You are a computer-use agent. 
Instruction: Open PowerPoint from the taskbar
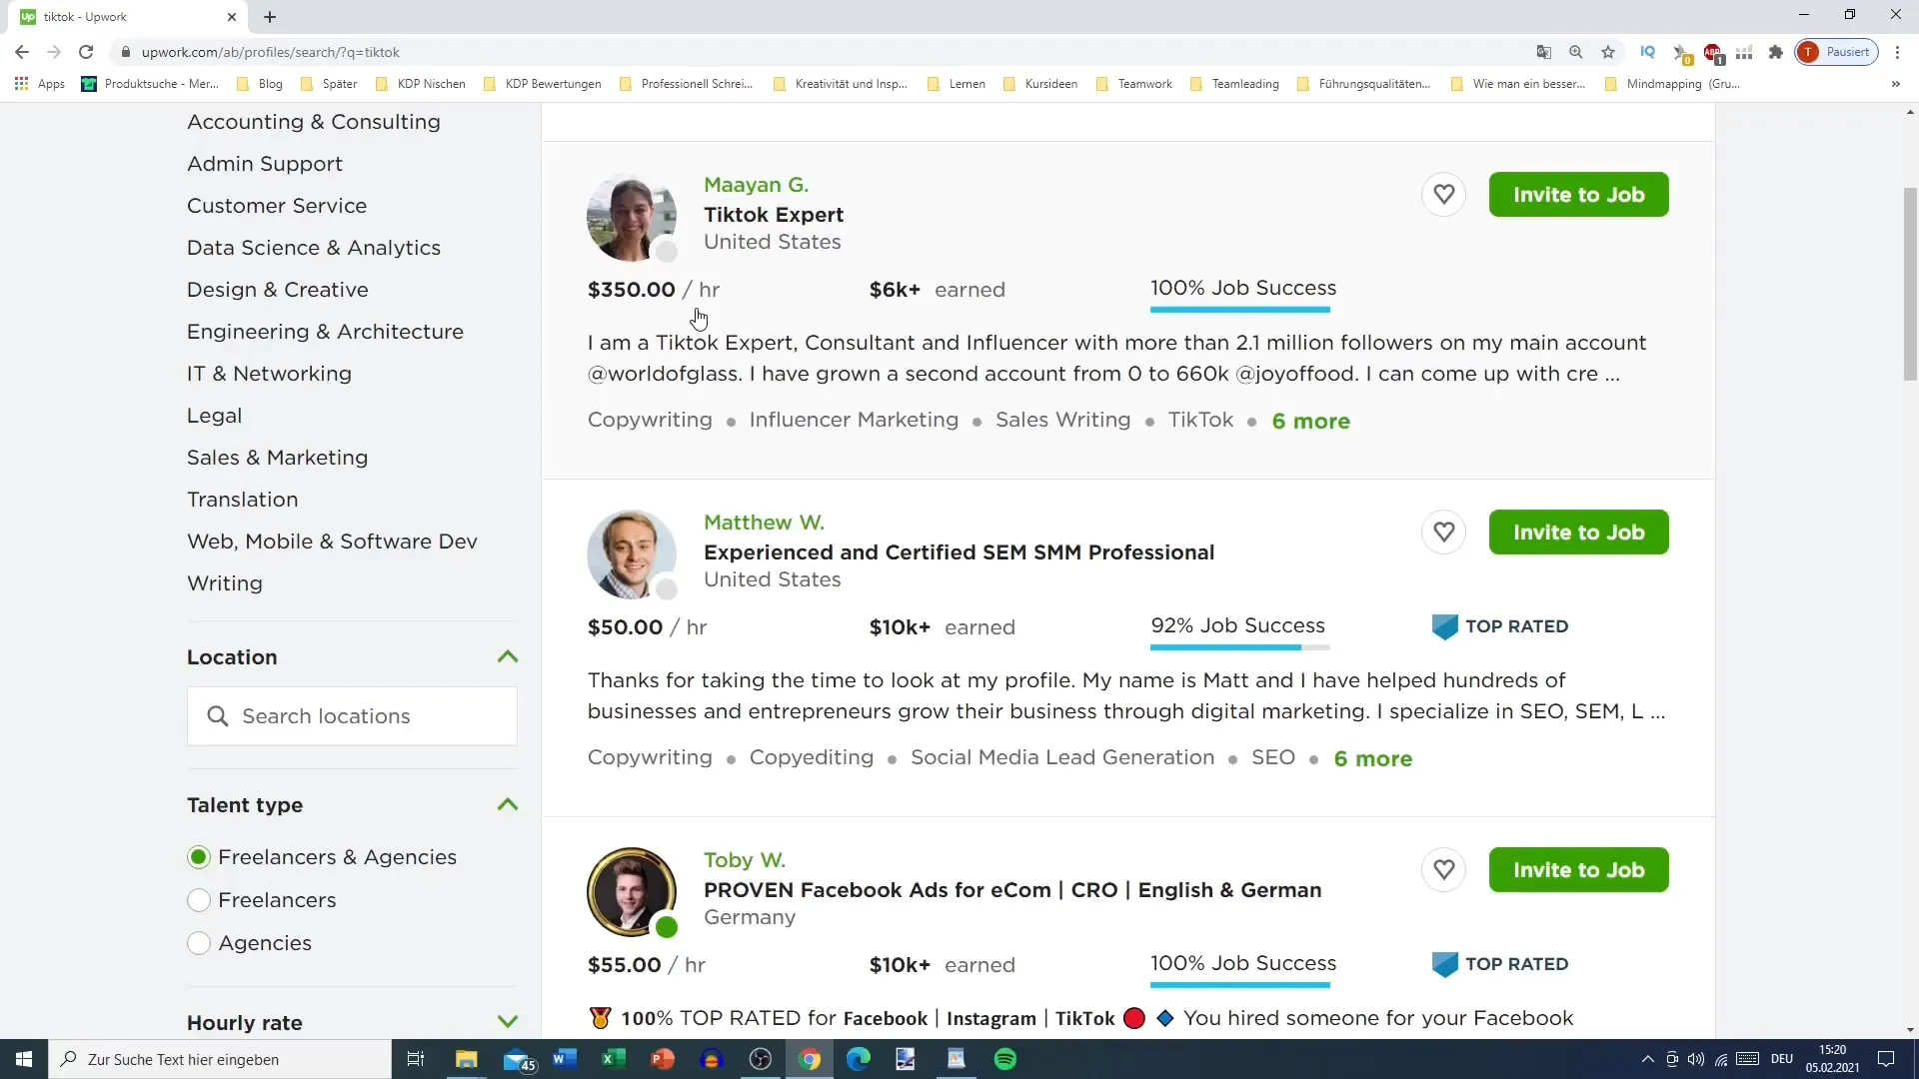[662, 1059]
